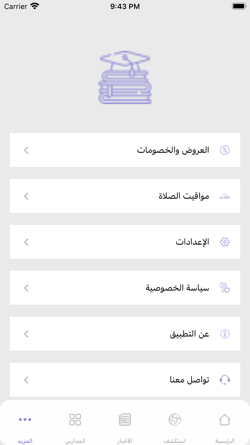
Task: Expand مواقيت الصلاة via its chevron arrow
Action: [26, 196]
